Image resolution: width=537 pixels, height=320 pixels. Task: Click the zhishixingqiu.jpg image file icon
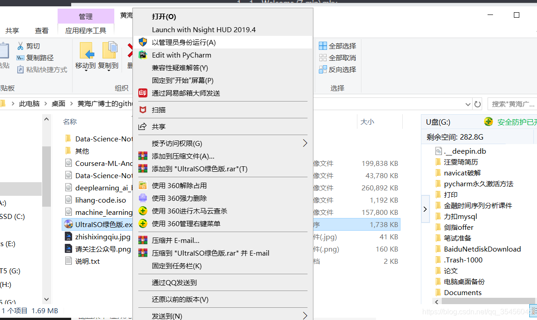[68, 237]
